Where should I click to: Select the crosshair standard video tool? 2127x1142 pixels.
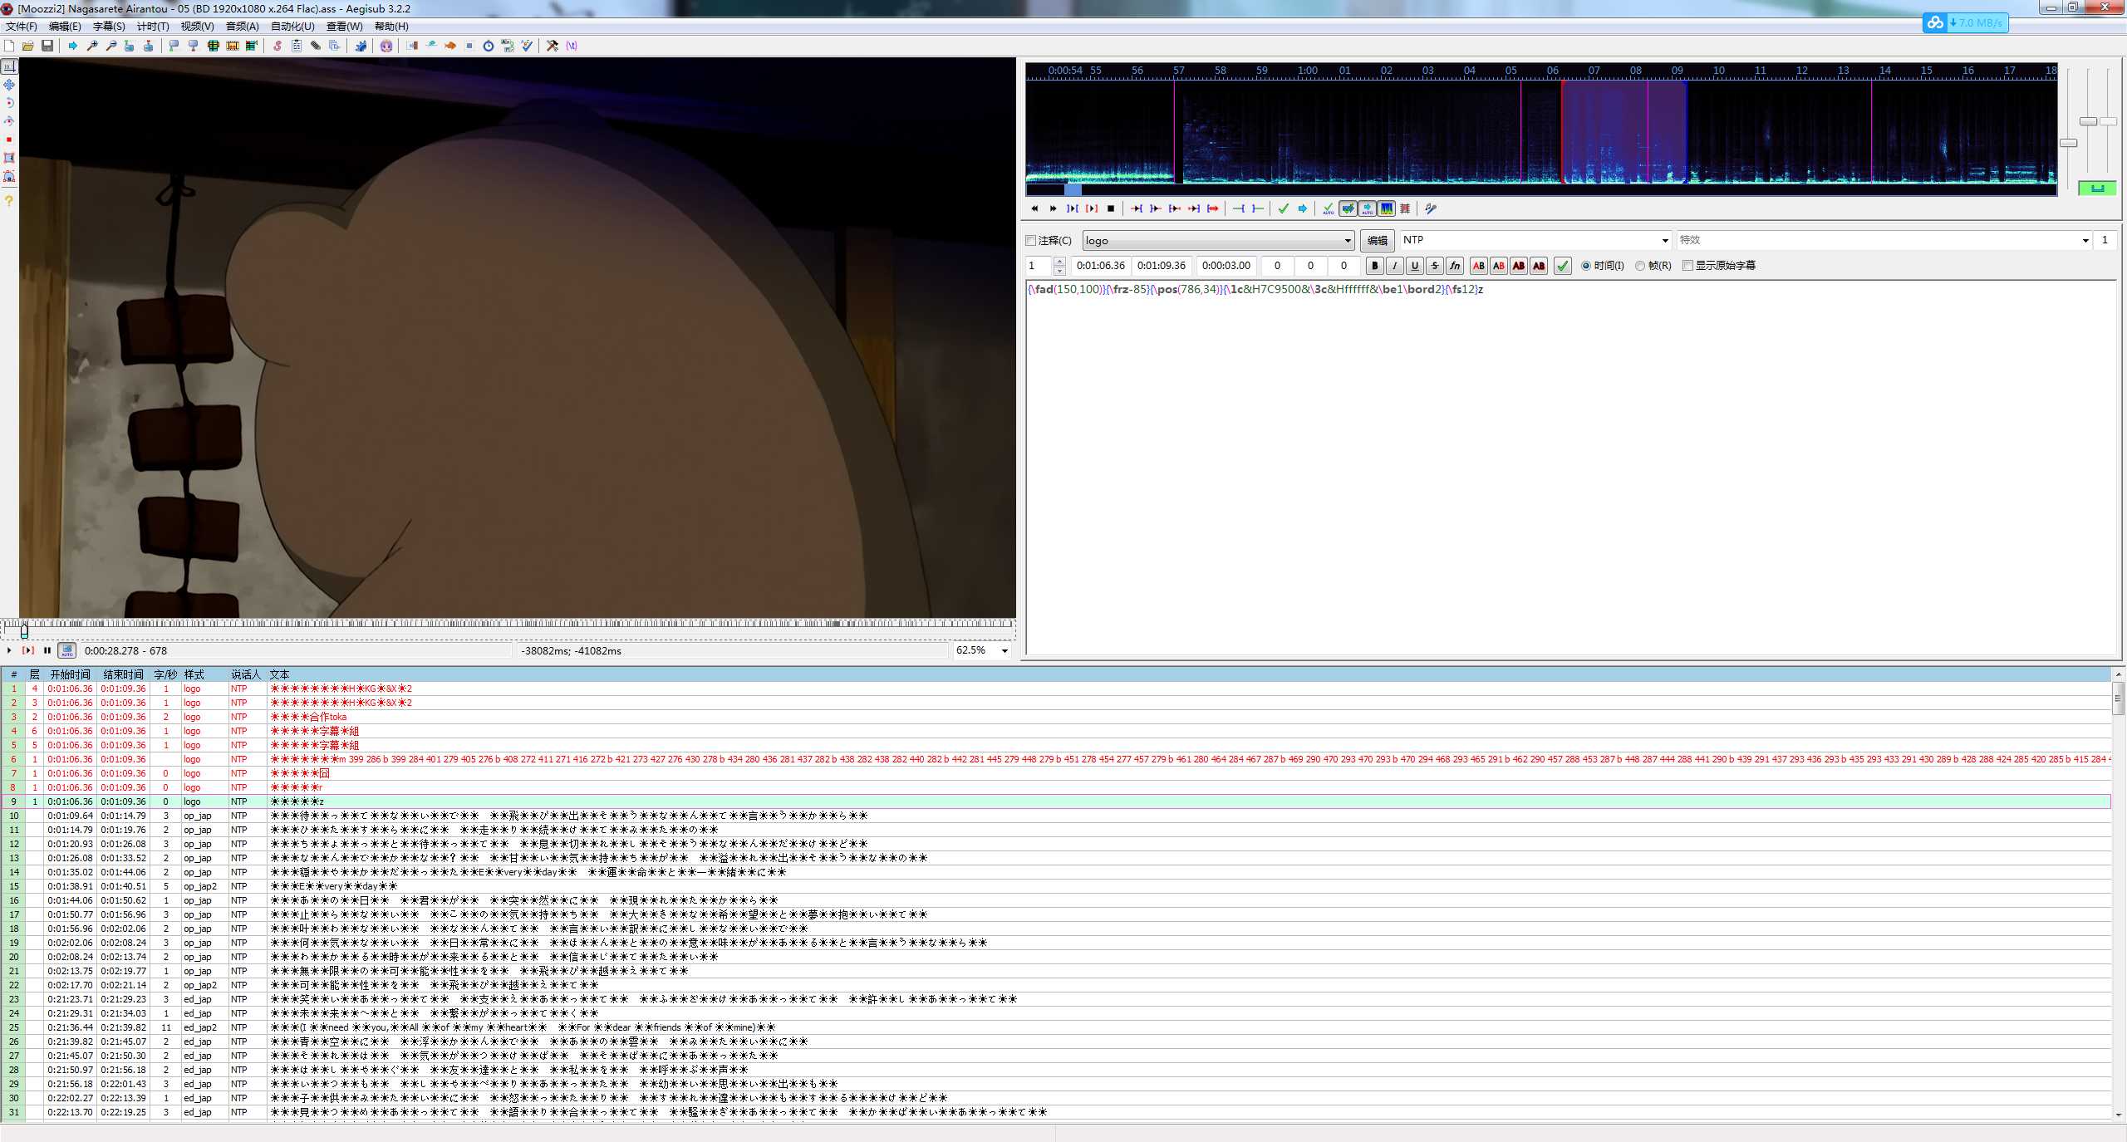[9, 66]
